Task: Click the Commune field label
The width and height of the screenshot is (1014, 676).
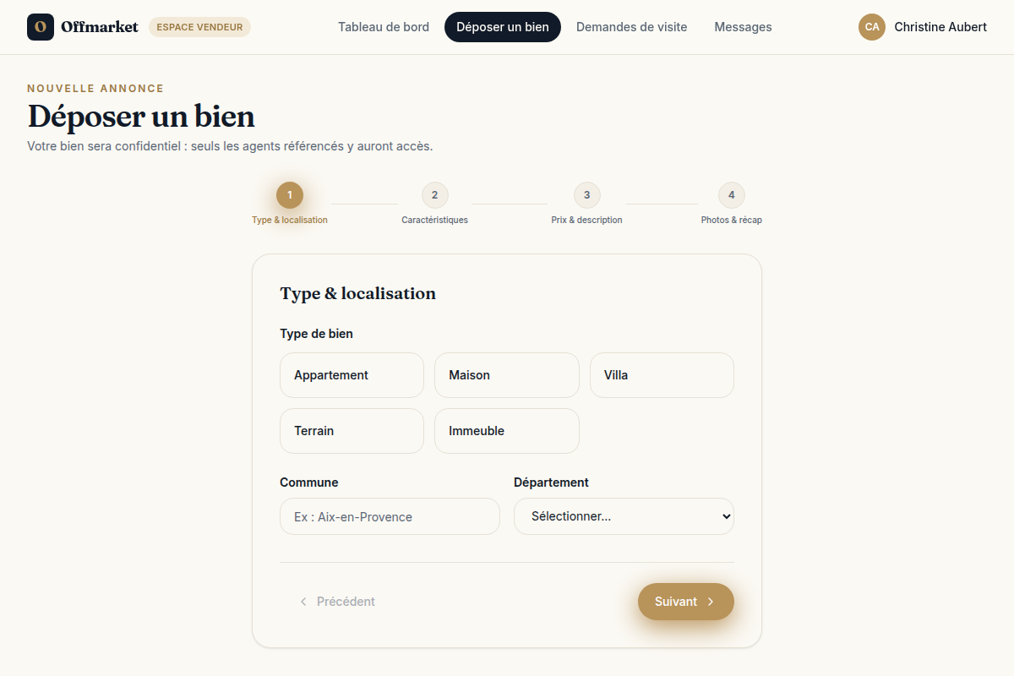Action: [309, 482]
